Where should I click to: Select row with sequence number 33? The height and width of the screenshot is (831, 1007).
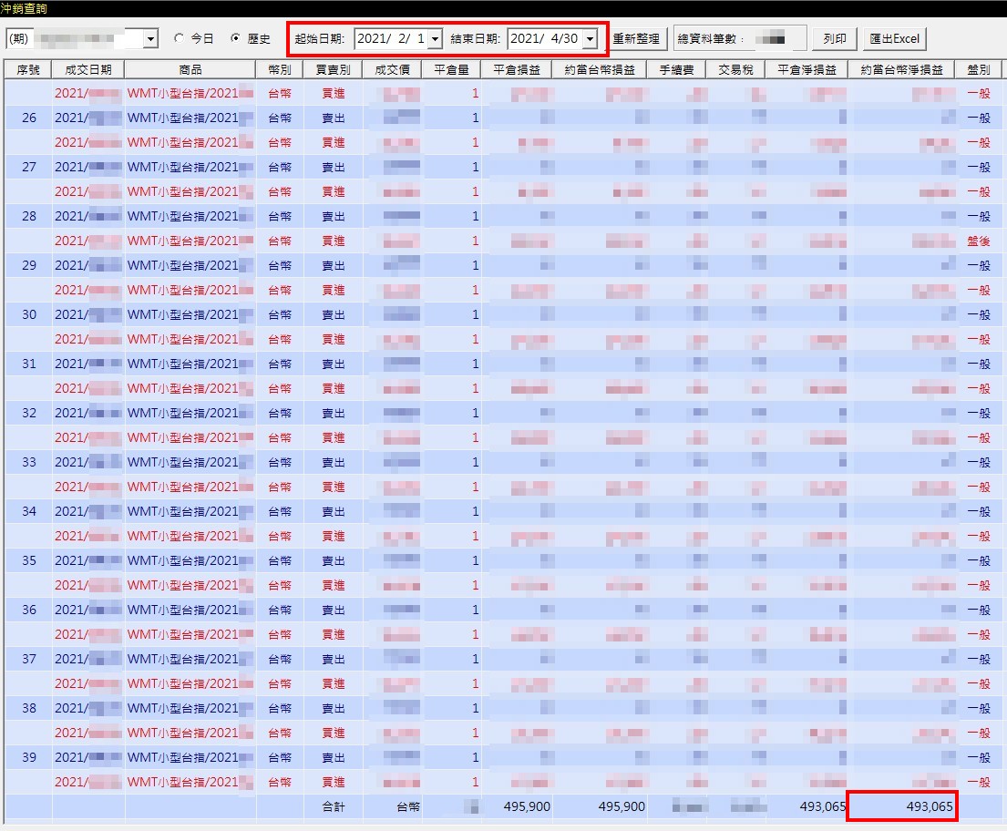[x=503, y=462]
